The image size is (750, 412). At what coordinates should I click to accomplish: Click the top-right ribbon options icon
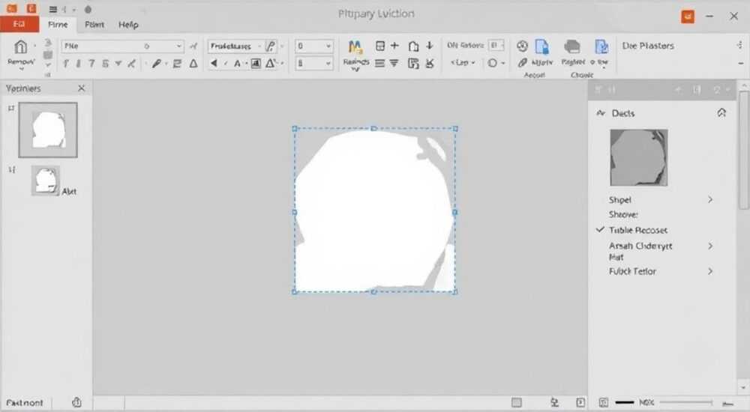740,46
